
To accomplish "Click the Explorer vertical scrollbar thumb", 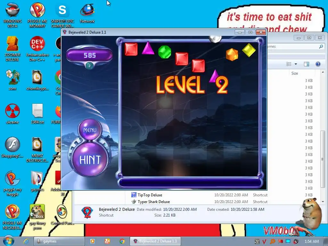I will tap(323, 159).
